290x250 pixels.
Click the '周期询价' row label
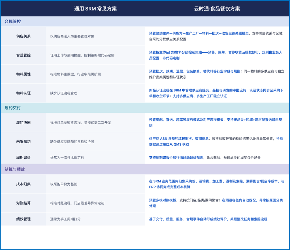pyautogui.click(x=23, y=157)
